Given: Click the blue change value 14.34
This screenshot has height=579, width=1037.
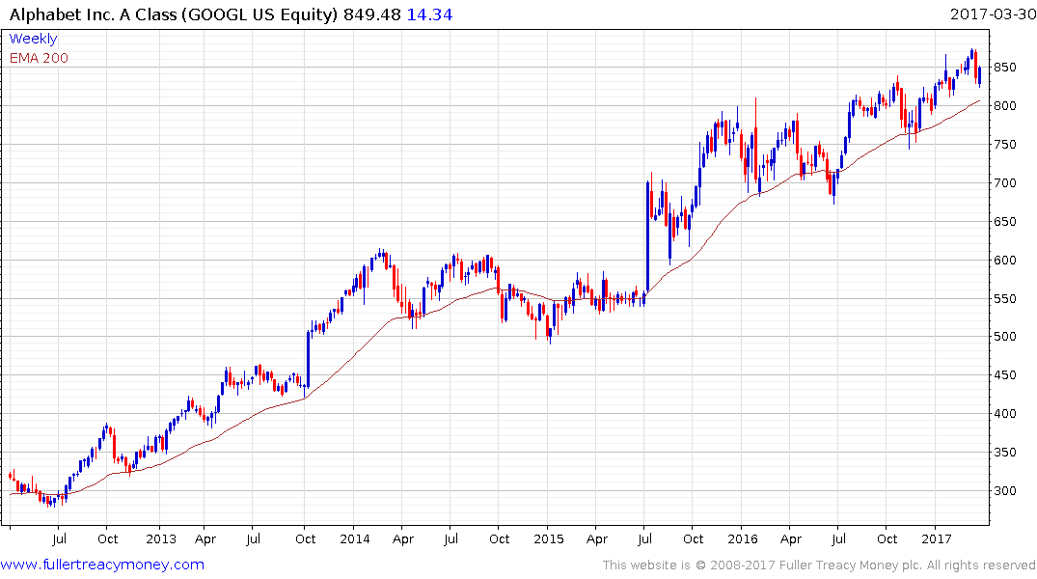Looking at the screenshot, I should pyautogui.click(x=429, y=14).
